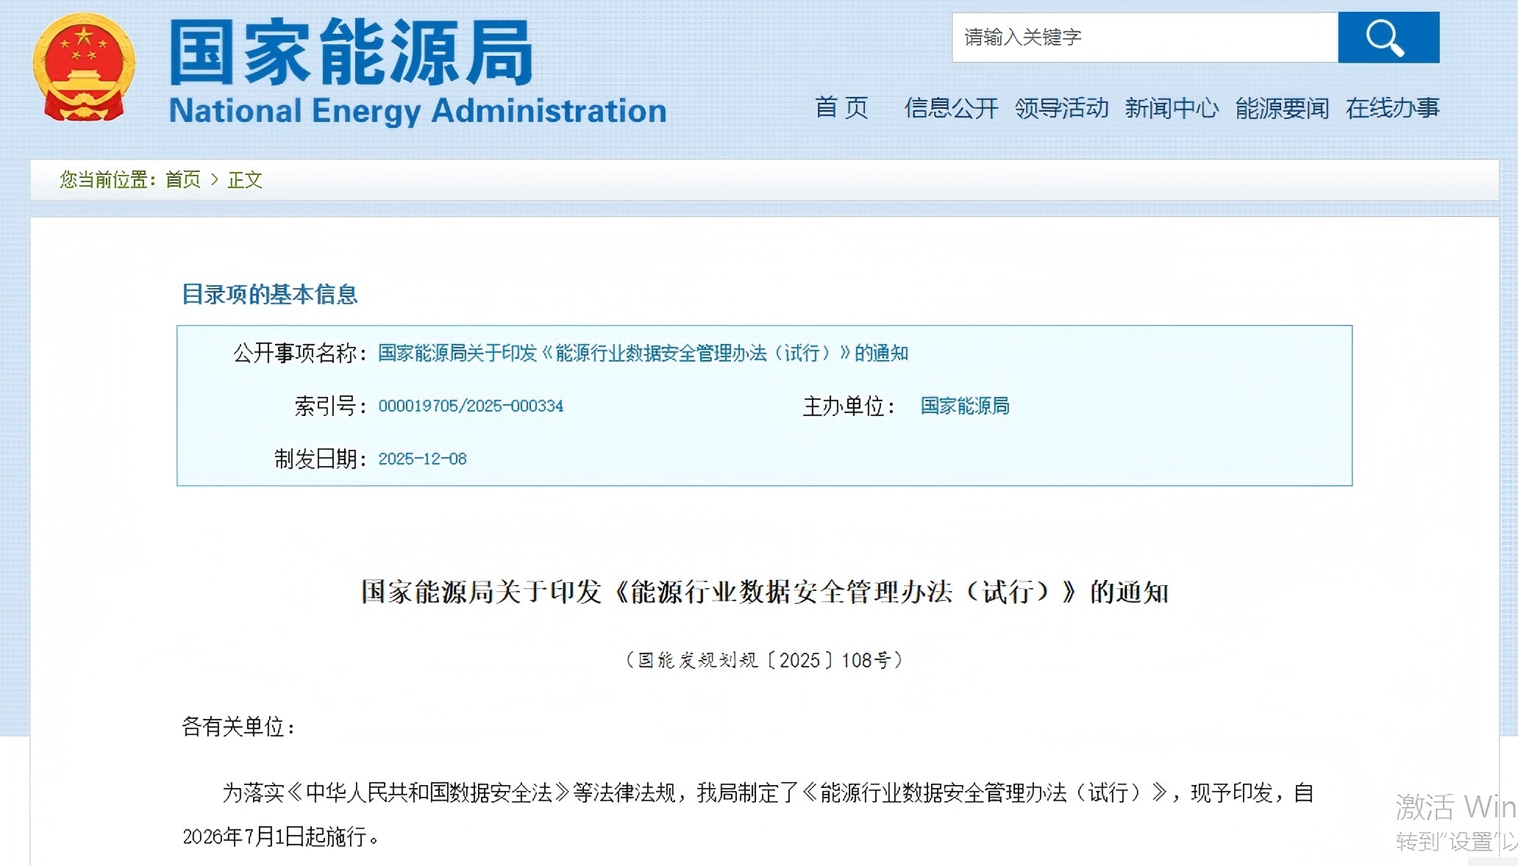Open the 信息公开 navigation menu item

click(x=951, y=108)
